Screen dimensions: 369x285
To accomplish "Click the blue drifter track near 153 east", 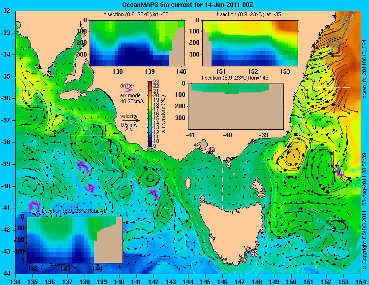I will pyautogui.click(x=338, y=170).
